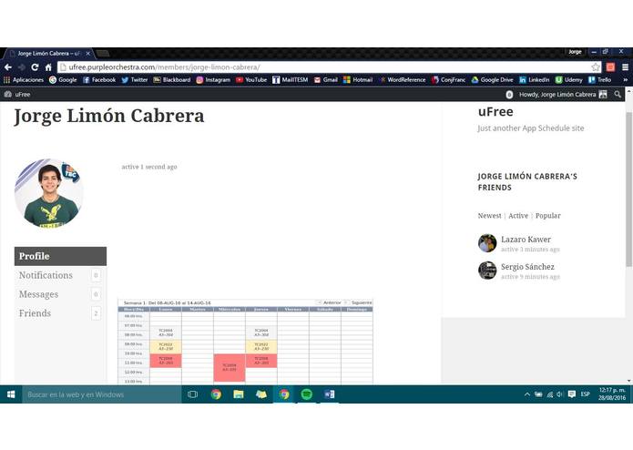
Task: Open the uFree admin bar site menu
Action: click(x=17, y=95)
